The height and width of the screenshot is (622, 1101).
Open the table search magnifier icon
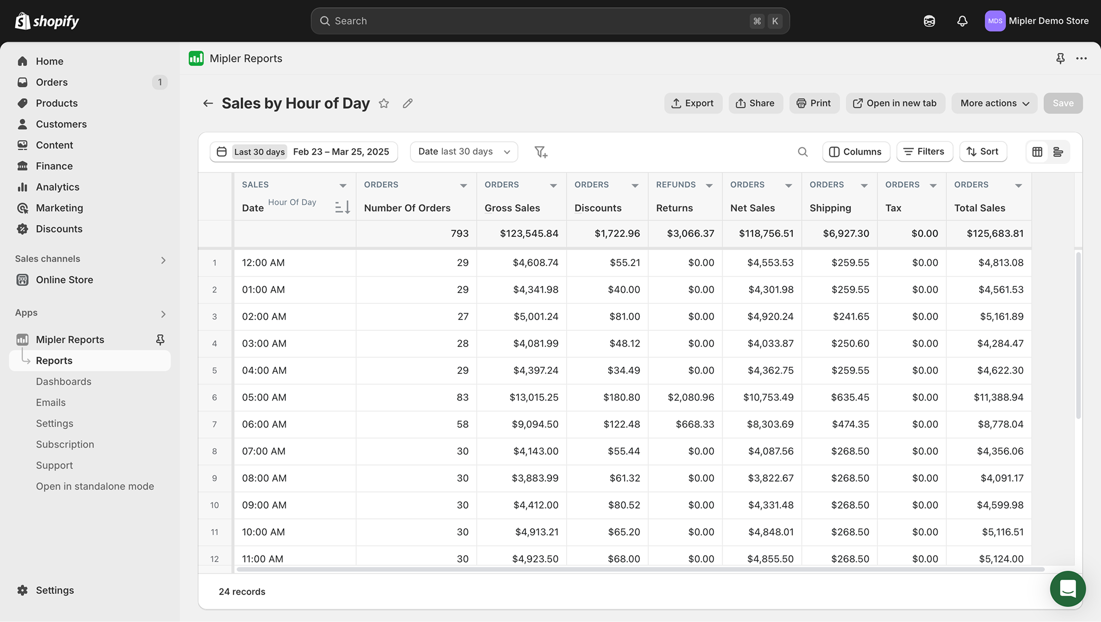[802, 152]
